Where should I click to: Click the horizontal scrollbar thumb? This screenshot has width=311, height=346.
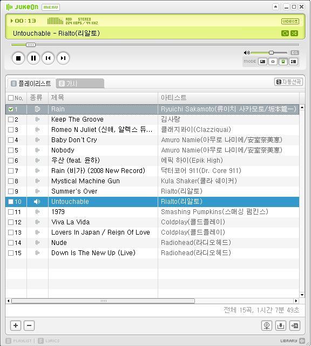(103, 301)
